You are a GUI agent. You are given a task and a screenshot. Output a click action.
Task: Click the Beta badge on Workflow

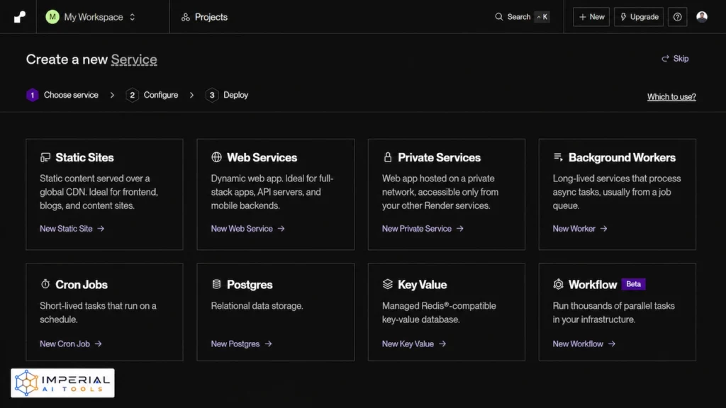633,284
